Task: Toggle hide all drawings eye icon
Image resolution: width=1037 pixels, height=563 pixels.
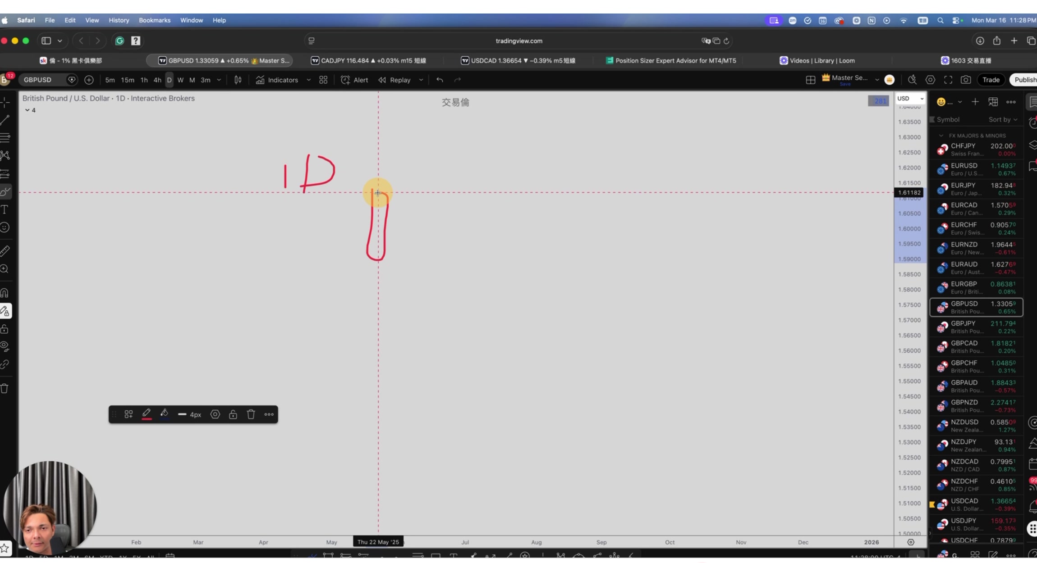Action: tap(5, 346)
